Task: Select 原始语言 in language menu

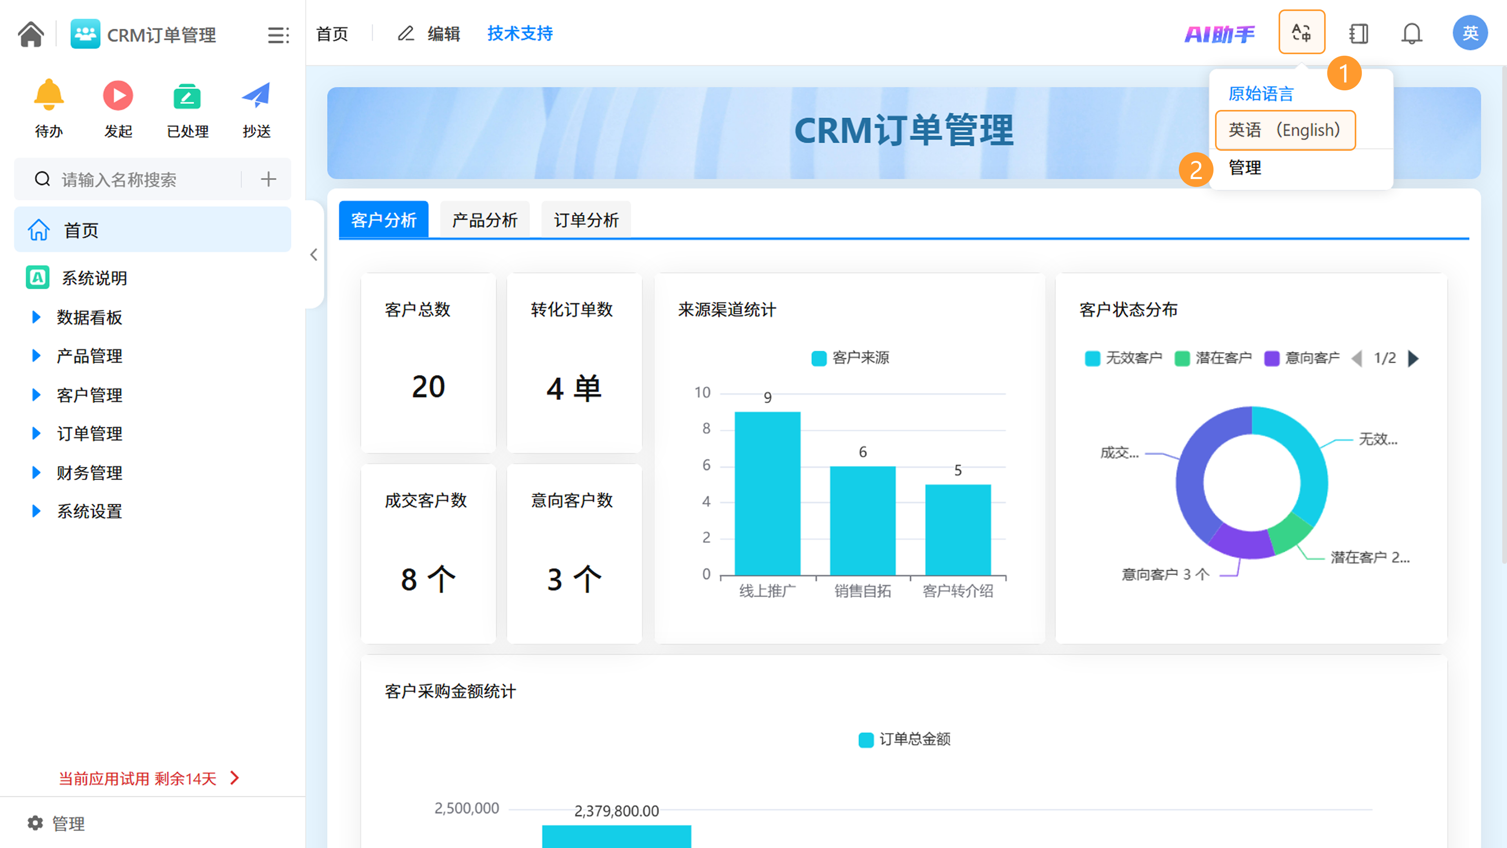Action: 1261,94
